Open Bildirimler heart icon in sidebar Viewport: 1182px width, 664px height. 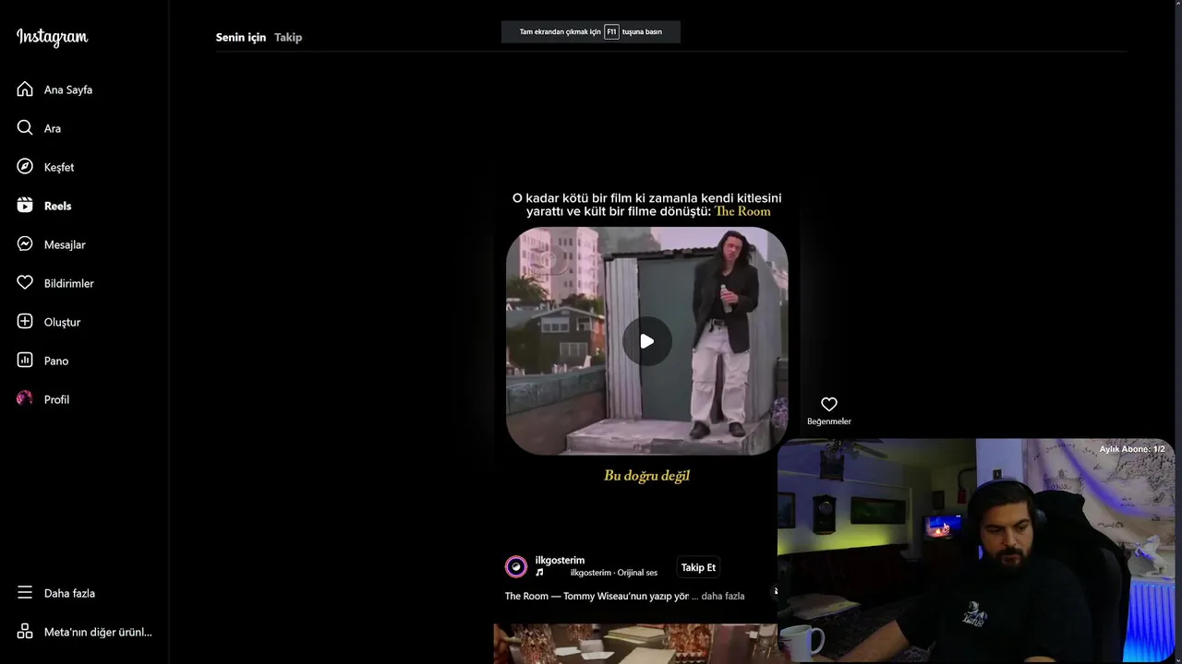25,283
